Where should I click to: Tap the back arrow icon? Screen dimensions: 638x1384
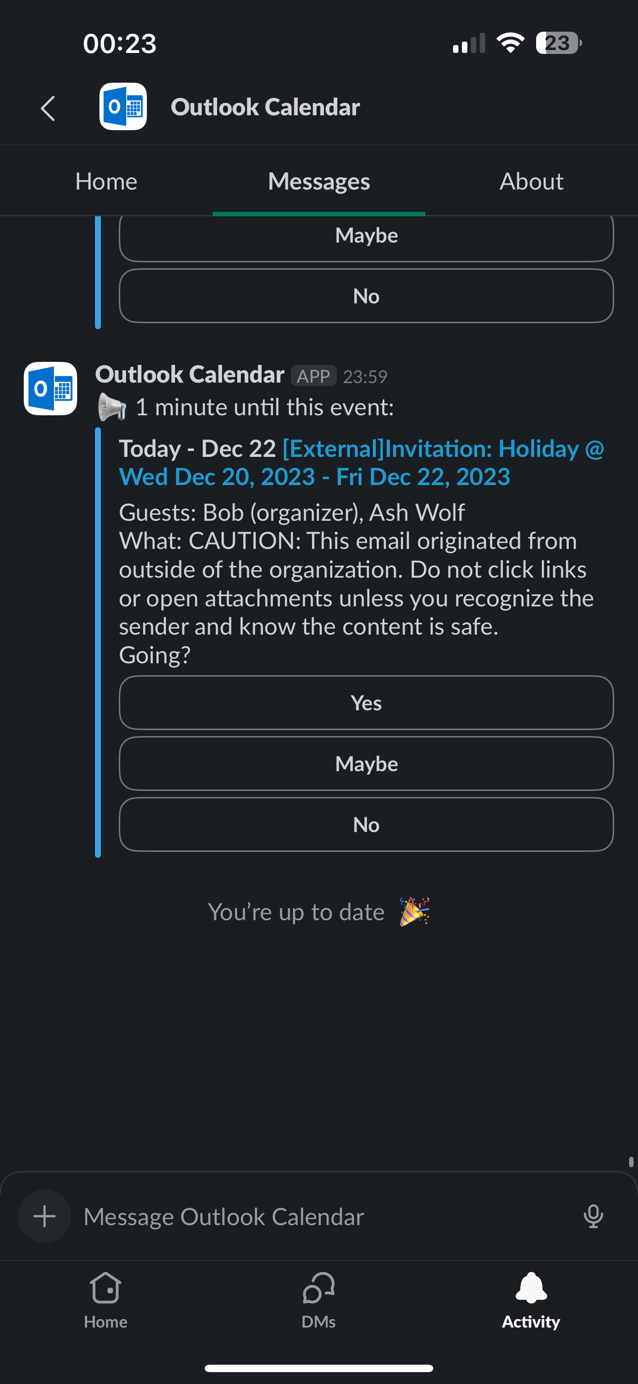pos(48,108)
